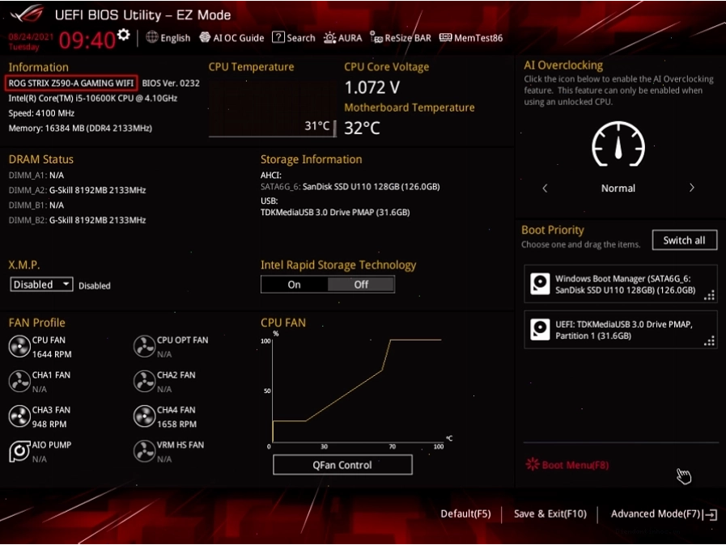726x545 pixels.
Task: Toggle ReSize BAR option
Action: 401,37
